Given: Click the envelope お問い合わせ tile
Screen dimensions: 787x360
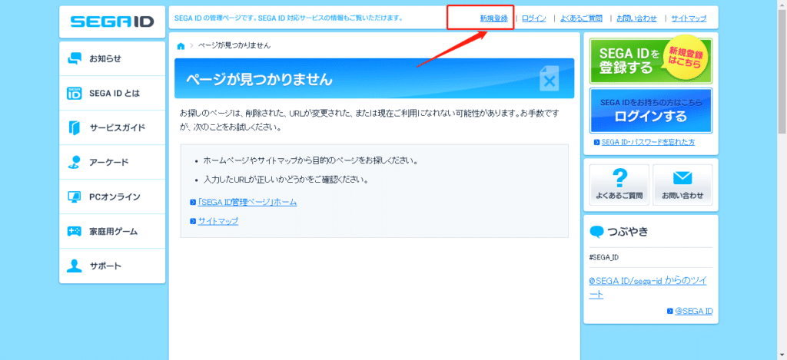Looking at the screenshot, I should pyautogui.click(x=682, y=184).
